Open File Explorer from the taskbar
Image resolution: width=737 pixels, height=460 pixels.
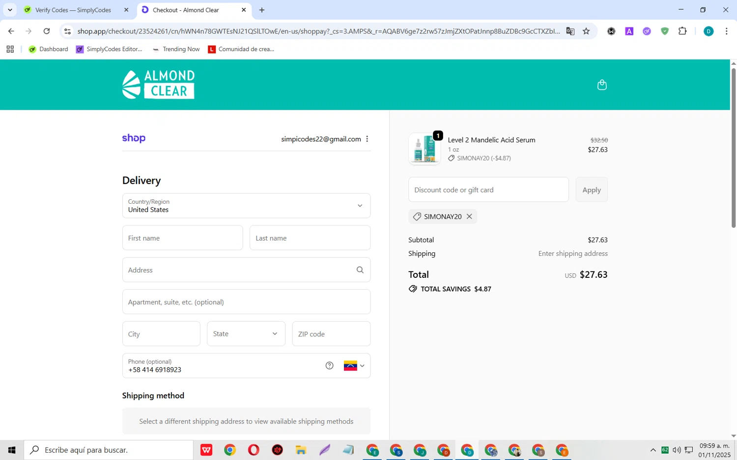[x=301, y=450]
